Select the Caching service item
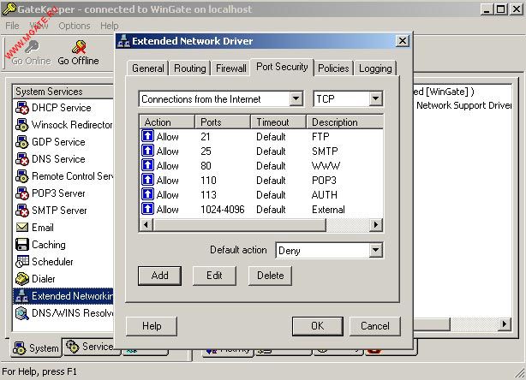526x380 pixels. point(48,245)
